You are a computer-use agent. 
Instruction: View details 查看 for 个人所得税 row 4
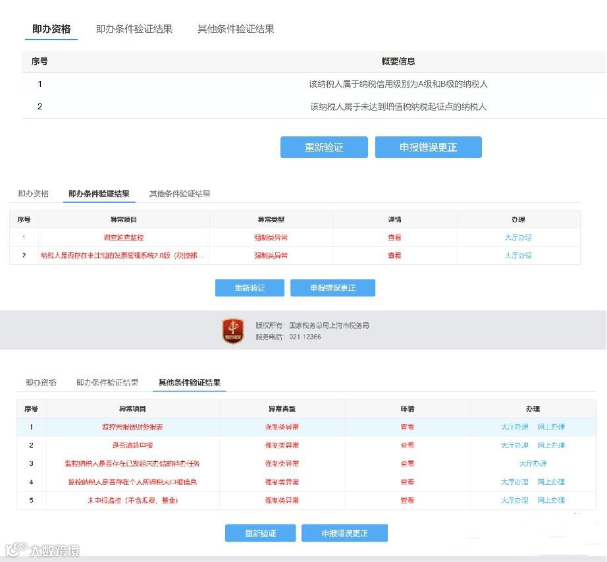408,482
